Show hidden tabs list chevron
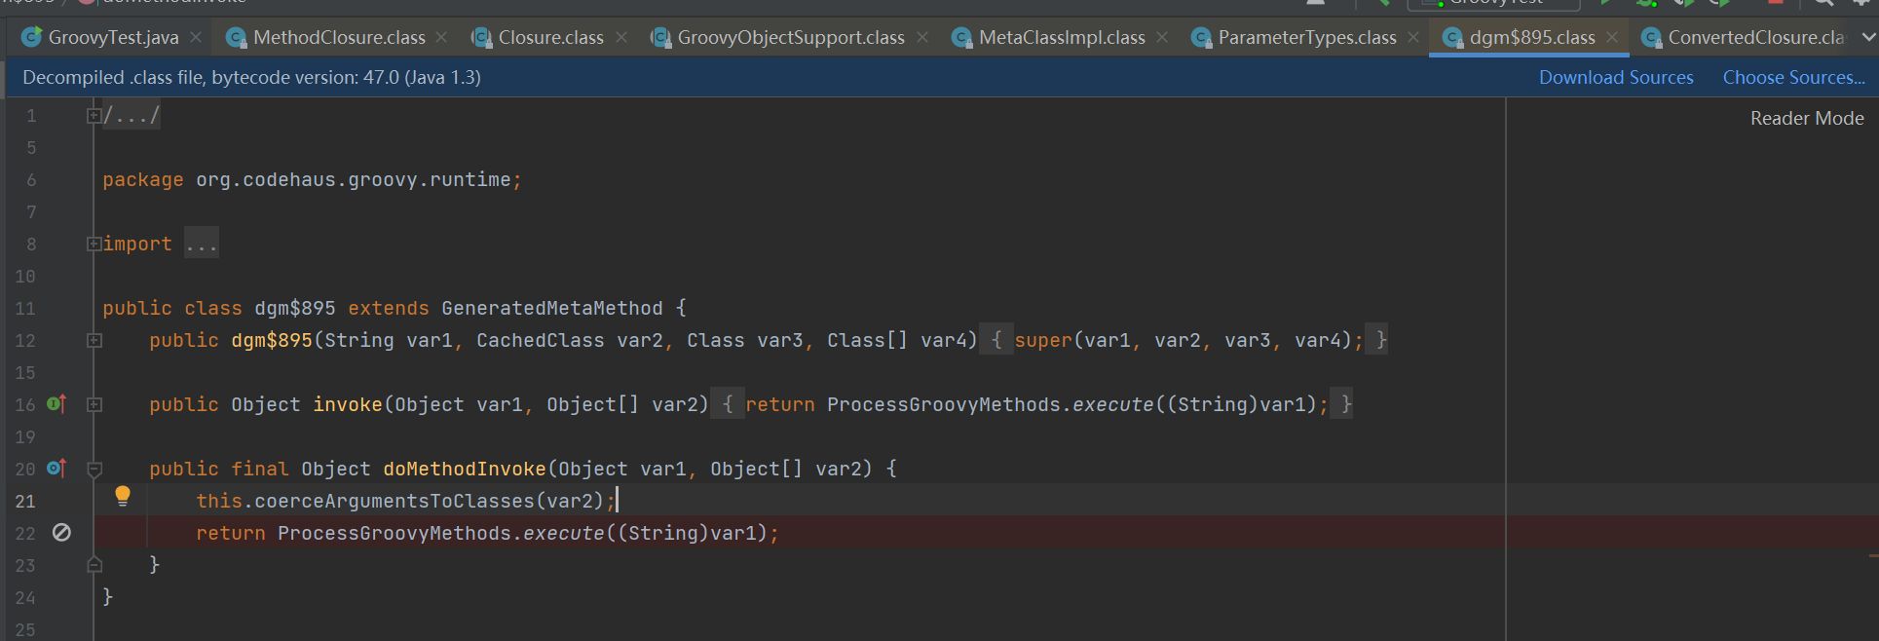 click(x=1867, y=37)
